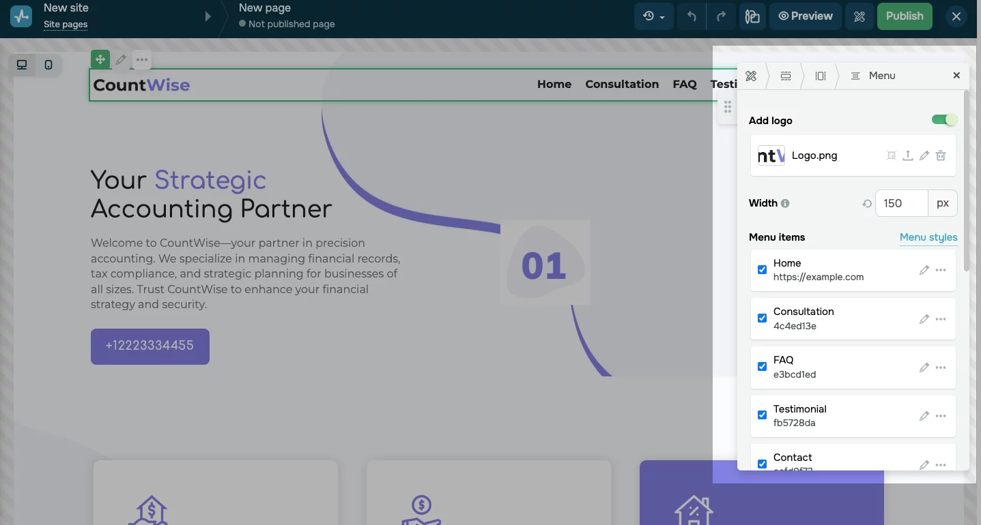Open the site styles palette icon

[752, 16]
